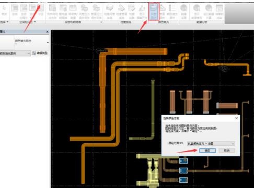Select the Pipe Legend ribbon icon
Screen dimensions: 254x188
click(163, 11)
